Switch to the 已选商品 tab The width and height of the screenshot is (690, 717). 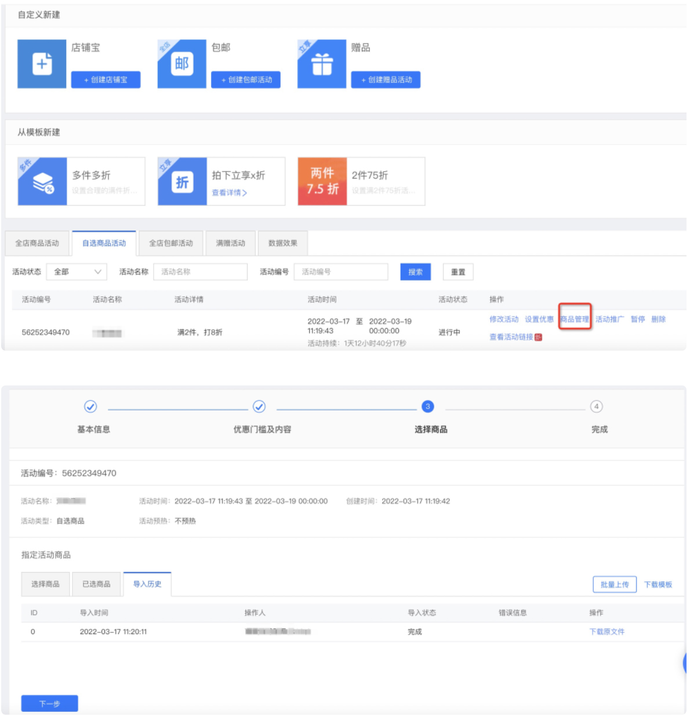coord(96,584)
